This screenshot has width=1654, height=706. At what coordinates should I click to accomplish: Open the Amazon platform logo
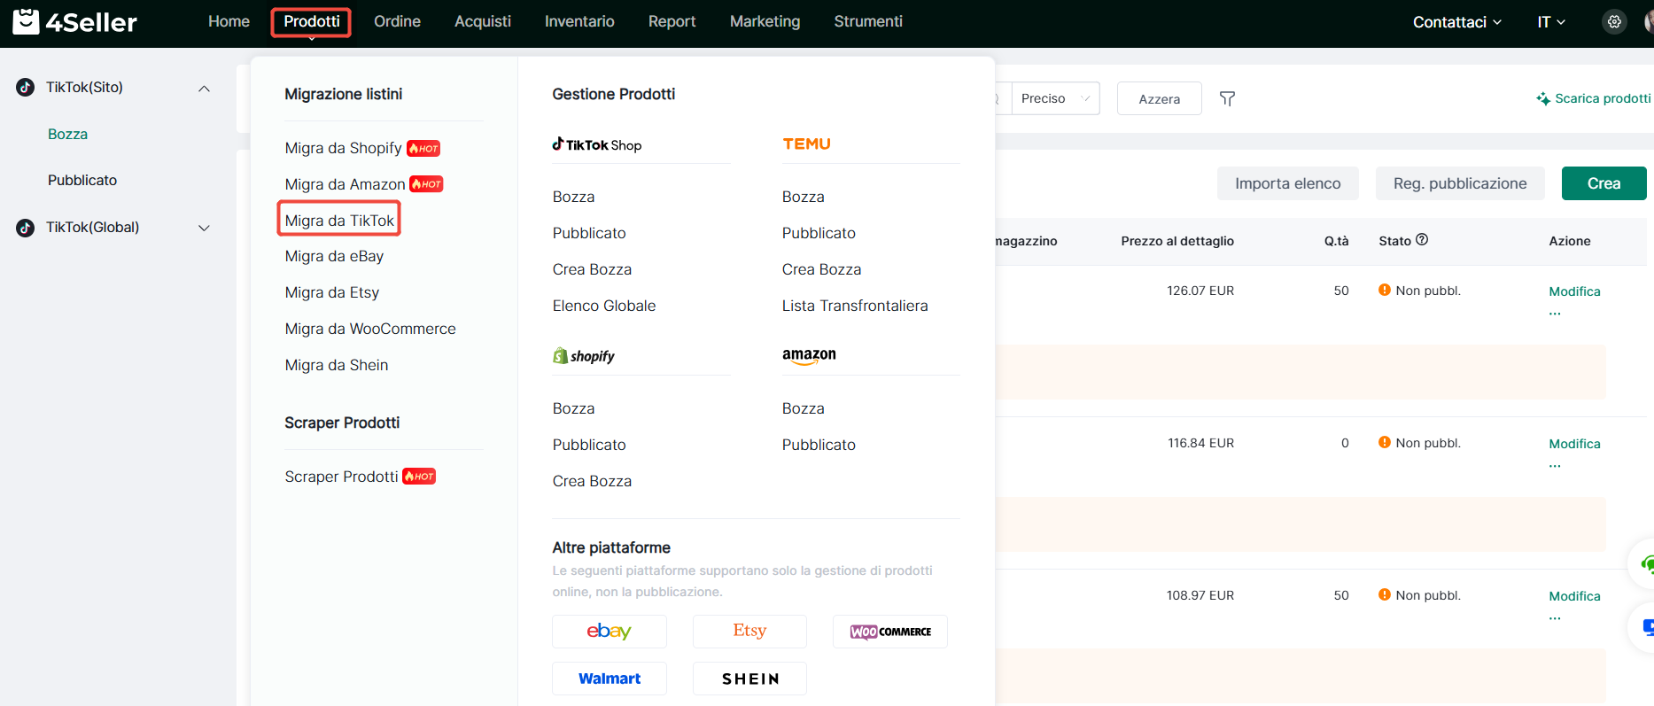[809, 356]
